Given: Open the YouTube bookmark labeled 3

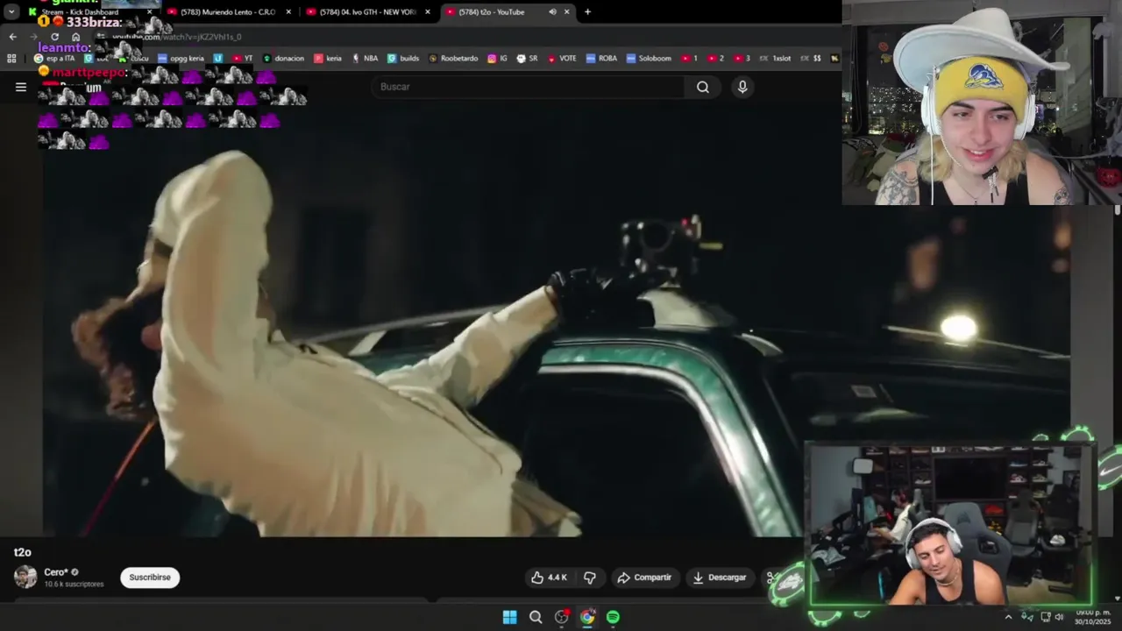Looking at the screenshot, I should [x=742, y=59].
